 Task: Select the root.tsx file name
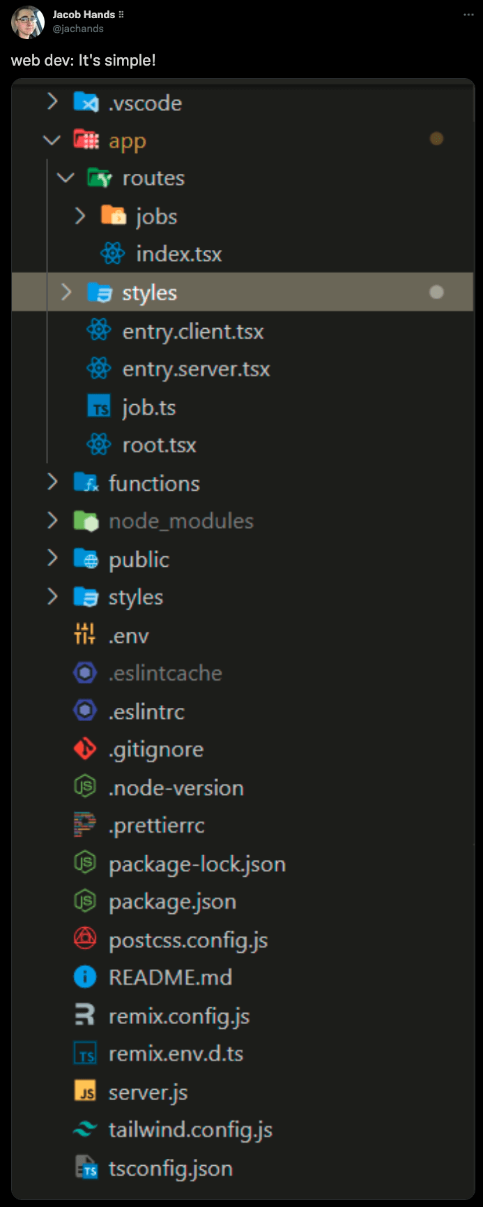[159, 445]
